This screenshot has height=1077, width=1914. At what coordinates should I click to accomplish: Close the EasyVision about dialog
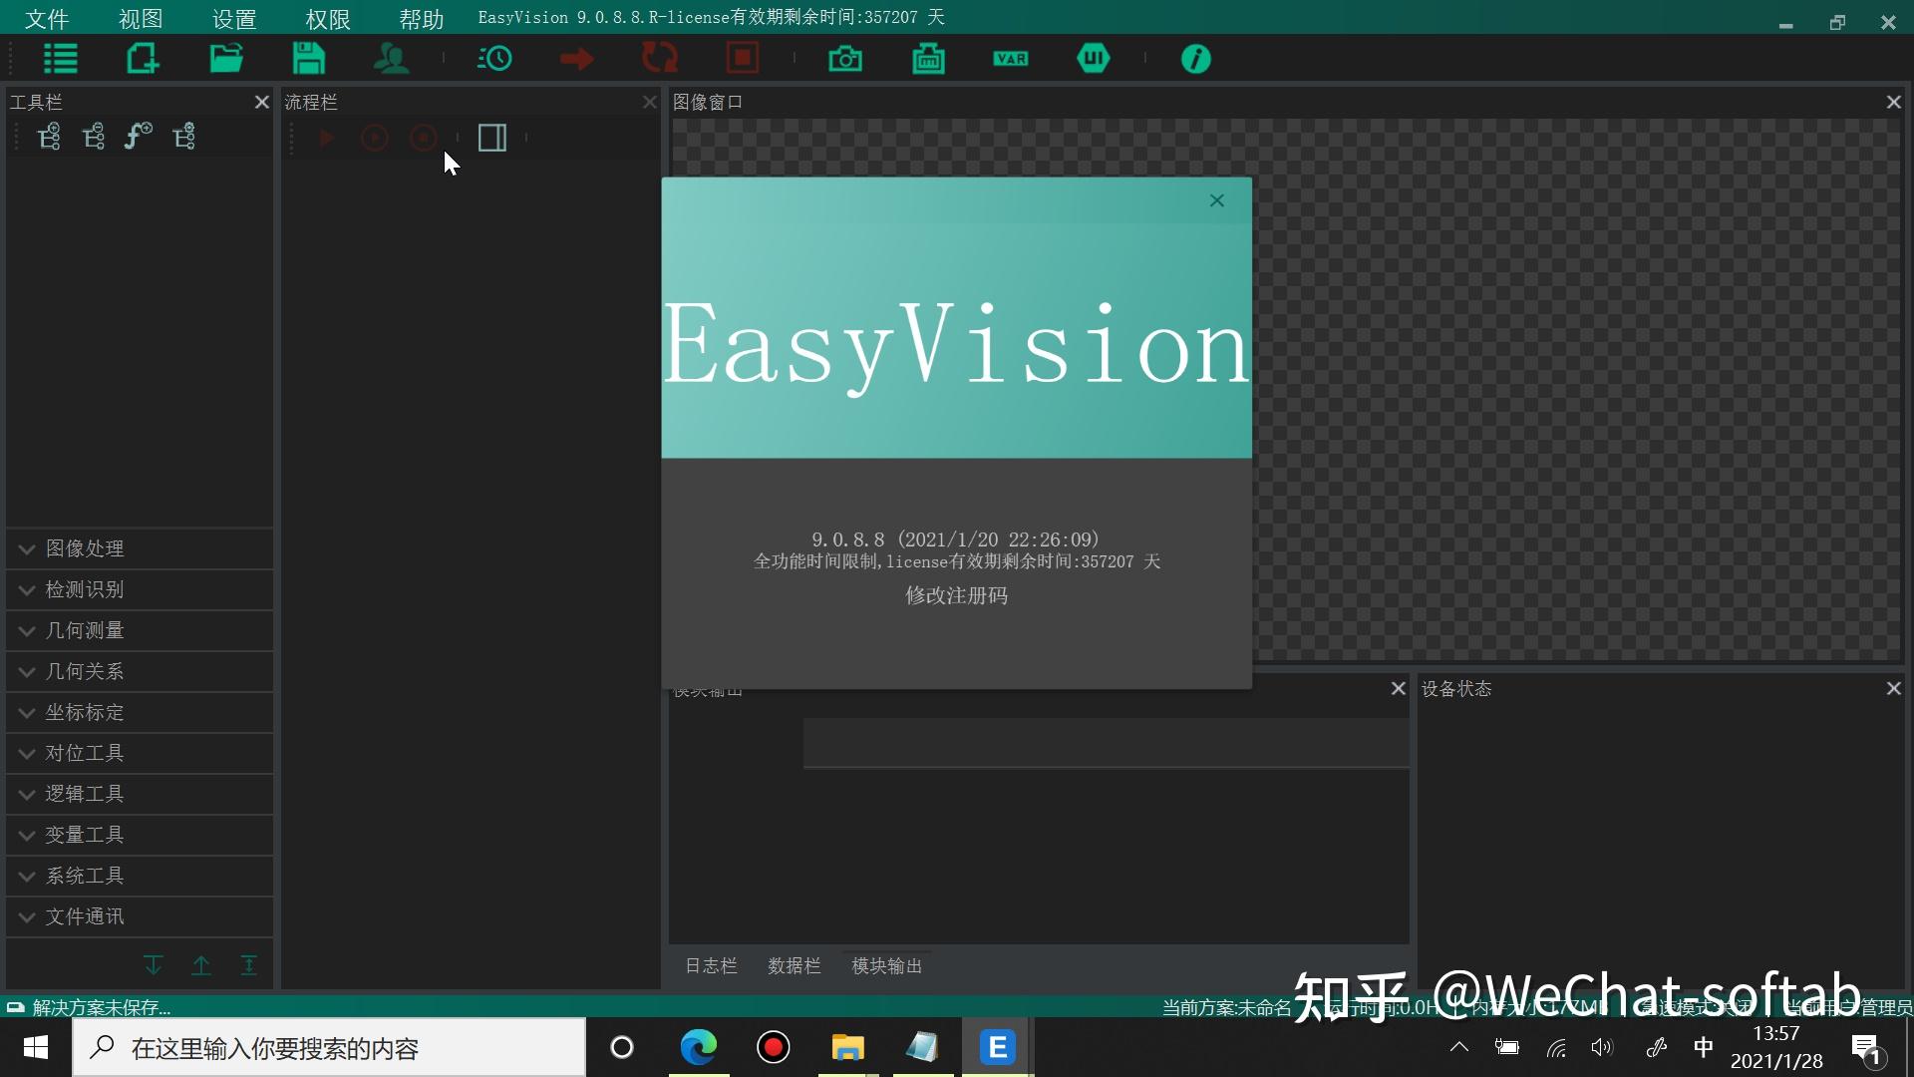coord(1216,200)
